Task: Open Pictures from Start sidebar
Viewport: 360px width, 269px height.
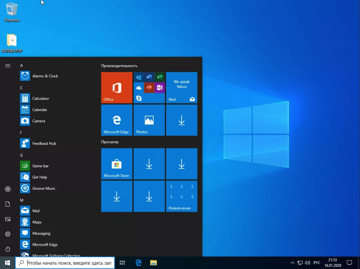Action: coord(8,219)
